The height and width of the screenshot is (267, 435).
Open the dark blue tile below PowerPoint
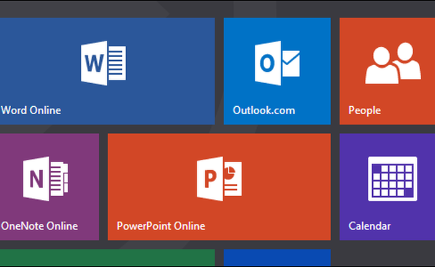[277, 258]
